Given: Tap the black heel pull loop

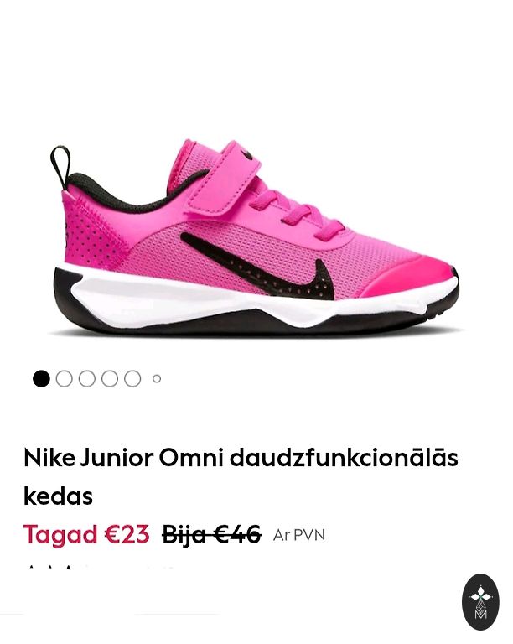Looking at the screenshot, I should pyautogui.click(x=60, y=165).
